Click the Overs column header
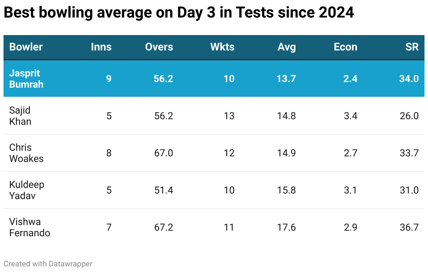 click(159, 47)
